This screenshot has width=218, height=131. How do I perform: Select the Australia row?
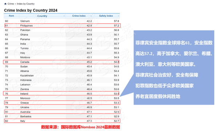[x=62, y=112]
